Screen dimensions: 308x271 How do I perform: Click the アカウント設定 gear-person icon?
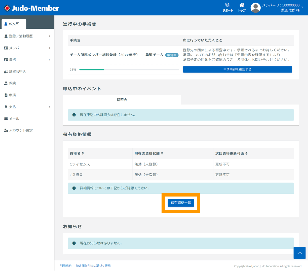[6, 131]
